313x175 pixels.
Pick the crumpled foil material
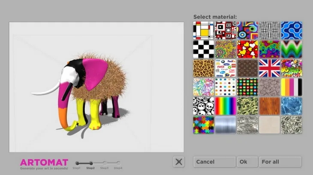pyautogui.click(x=247, y=125)
